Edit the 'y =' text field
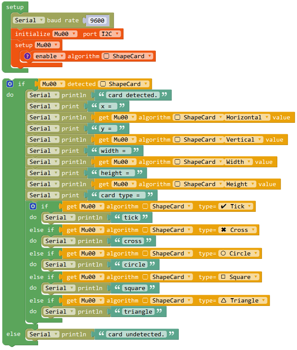 [108, 128]
